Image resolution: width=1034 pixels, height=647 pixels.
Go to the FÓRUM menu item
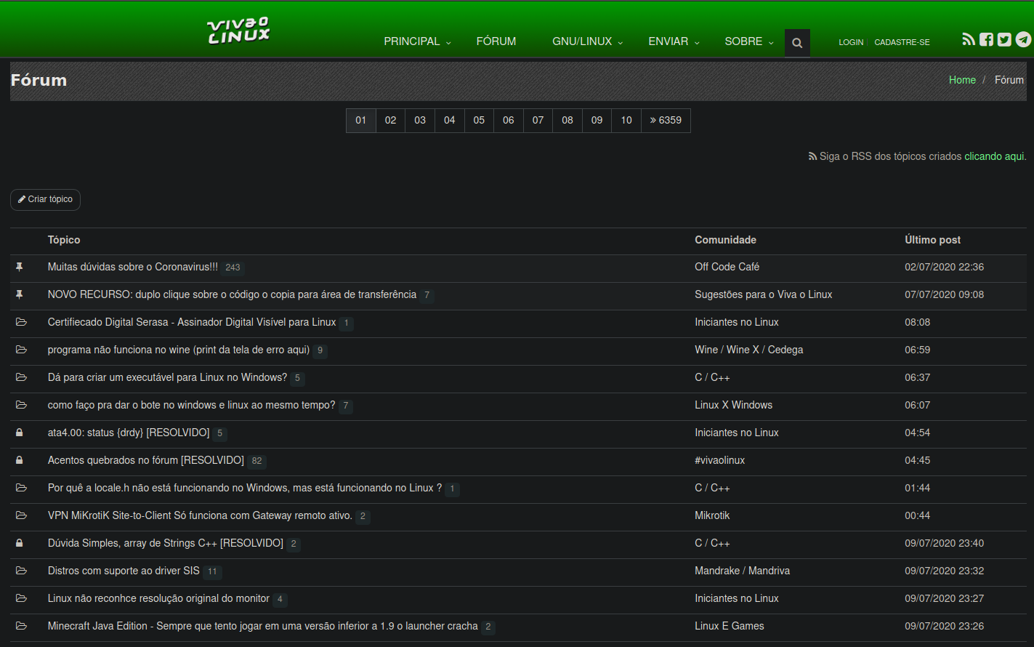(496, 41)
